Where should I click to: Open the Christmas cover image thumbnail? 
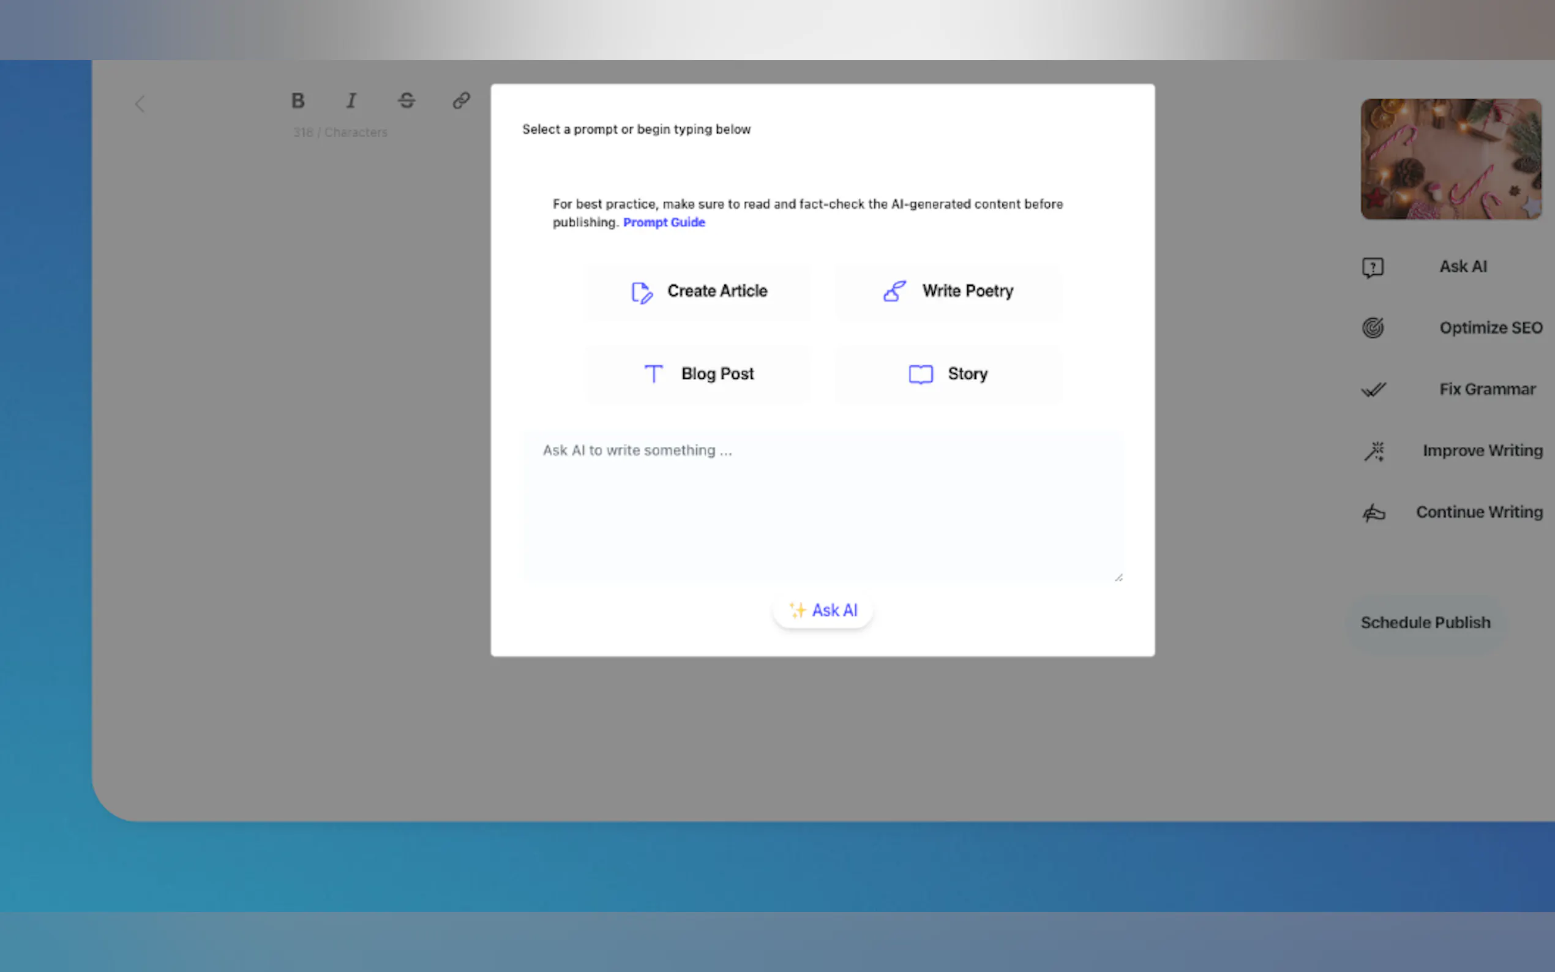[x=1450, y=159]
